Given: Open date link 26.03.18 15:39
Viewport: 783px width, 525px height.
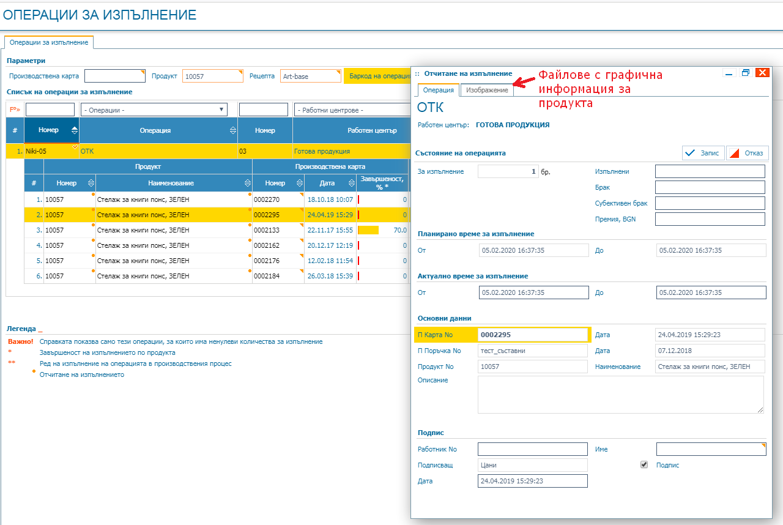Looking at the screenshot, I should tap(330, 276).
